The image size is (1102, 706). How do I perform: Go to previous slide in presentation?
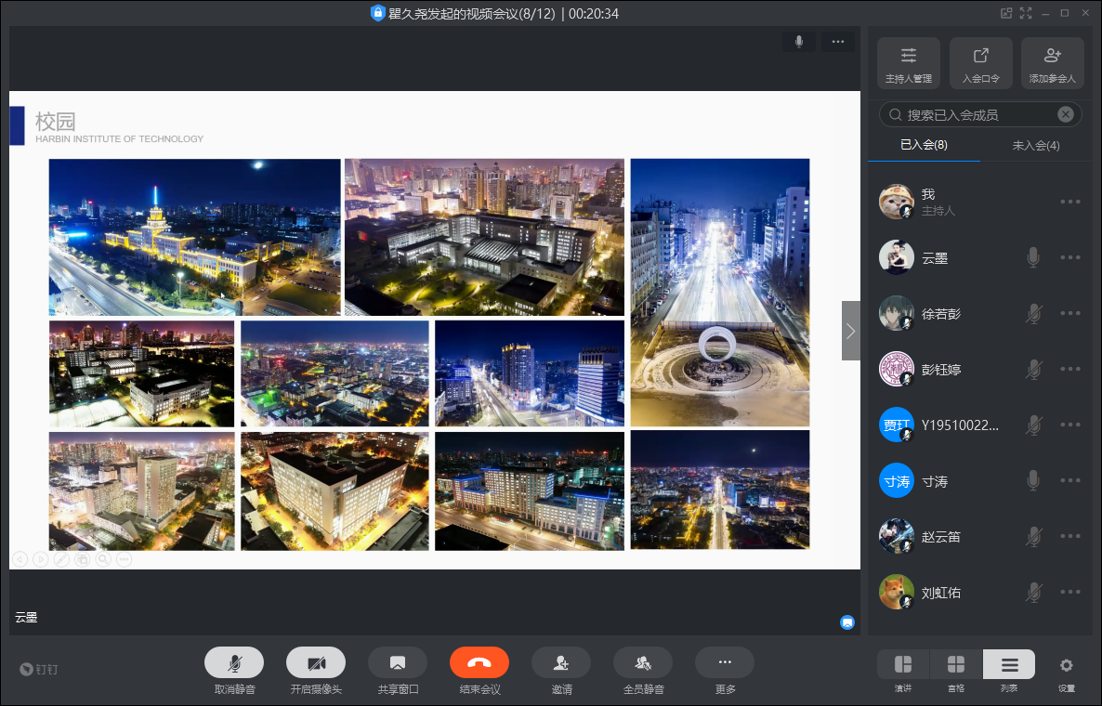20,559
